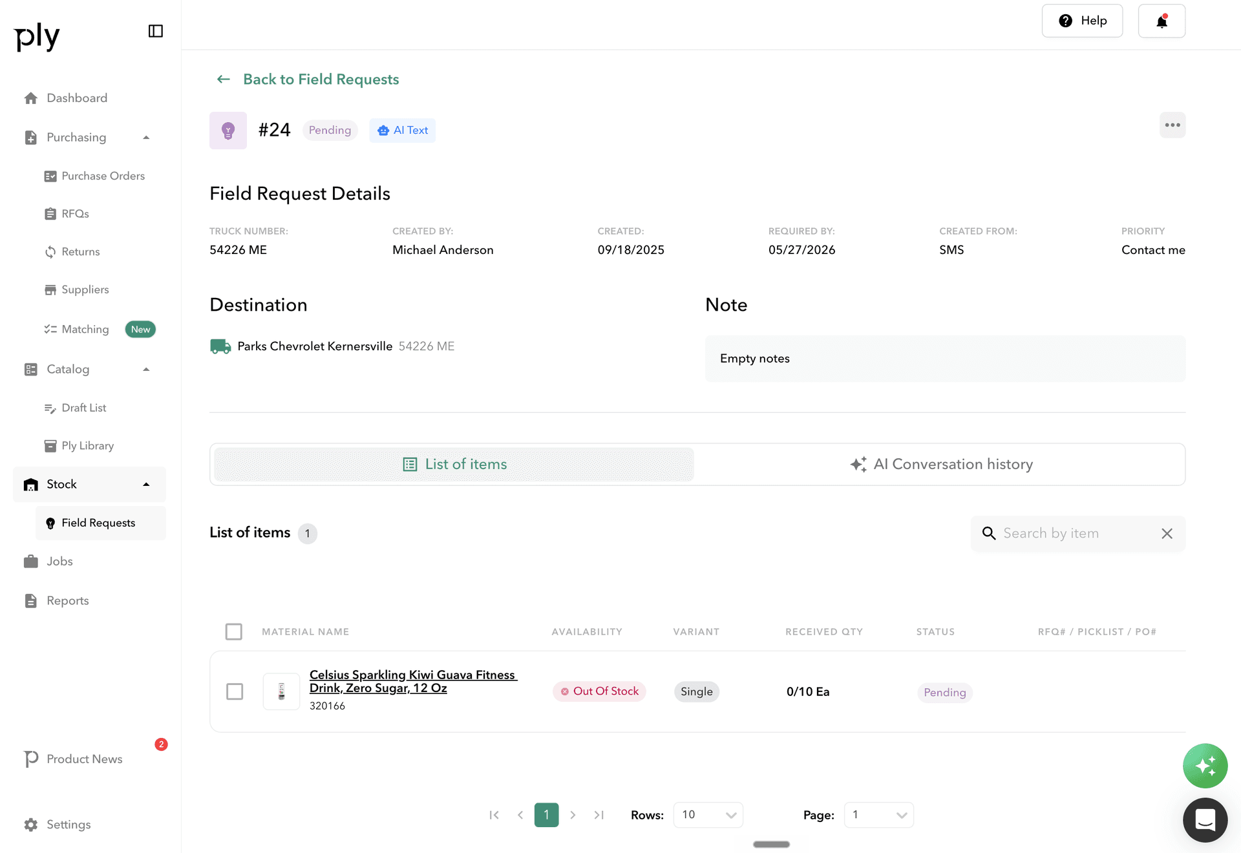Open Celsius drink product thumbnail

coord(281,691)
